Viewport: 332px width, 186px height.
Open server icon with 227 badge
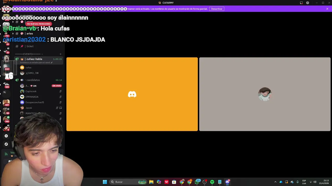point(6,103)
